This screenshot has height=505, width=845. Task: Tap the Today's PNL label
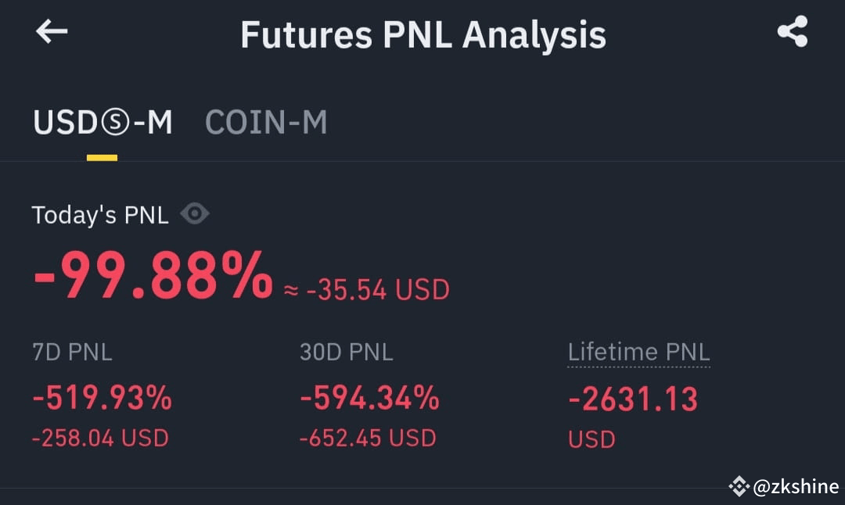click(x=100, y=213)
